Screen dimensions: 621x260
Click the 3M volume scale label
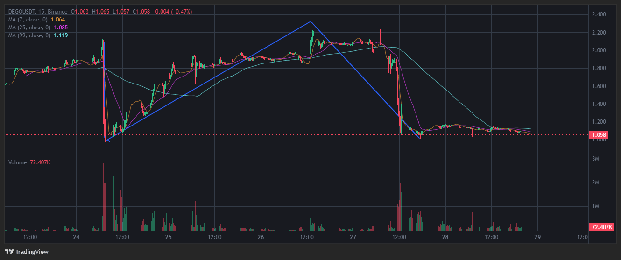595,159
